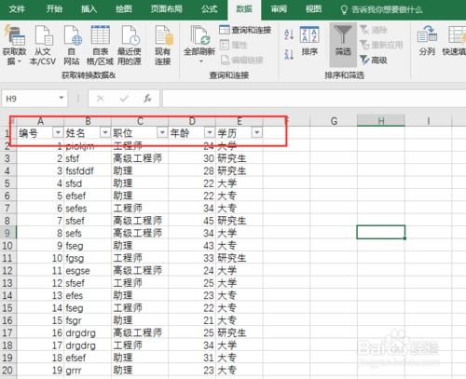Click the formula bar confirm checkmark

[124, 99]
